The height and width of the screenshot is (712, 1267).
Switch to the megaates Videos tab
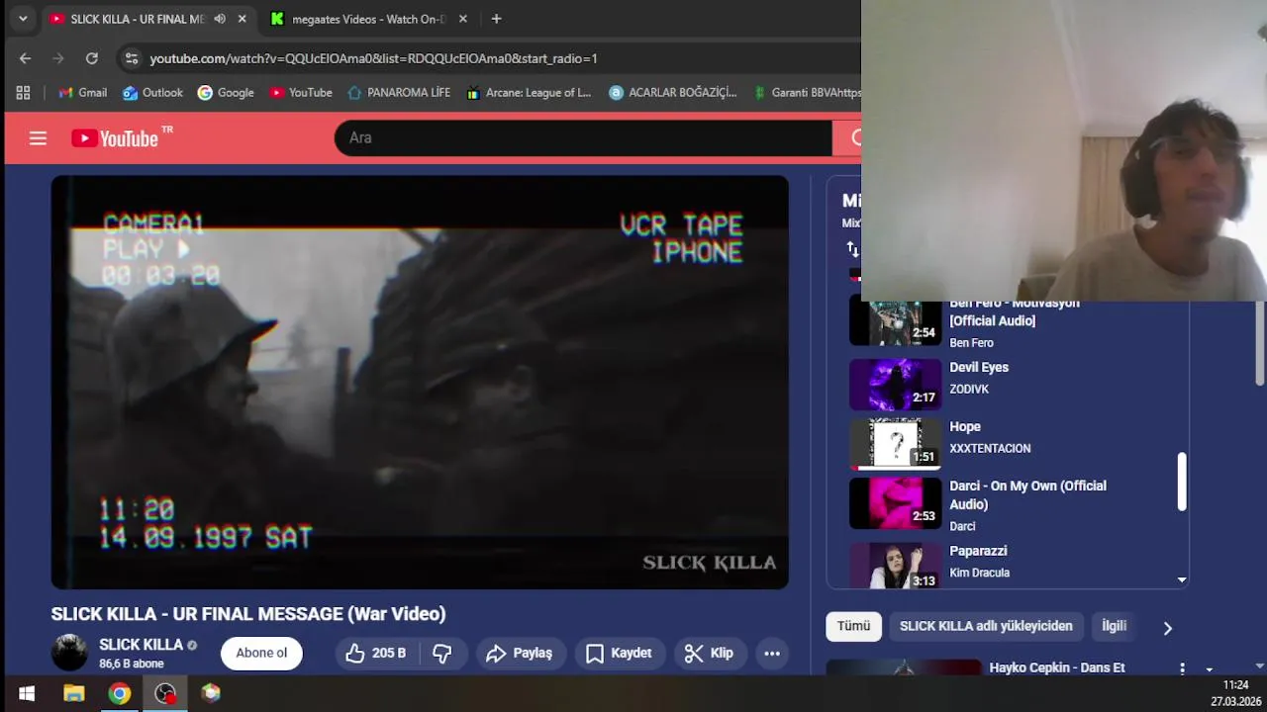pos(369,19)
